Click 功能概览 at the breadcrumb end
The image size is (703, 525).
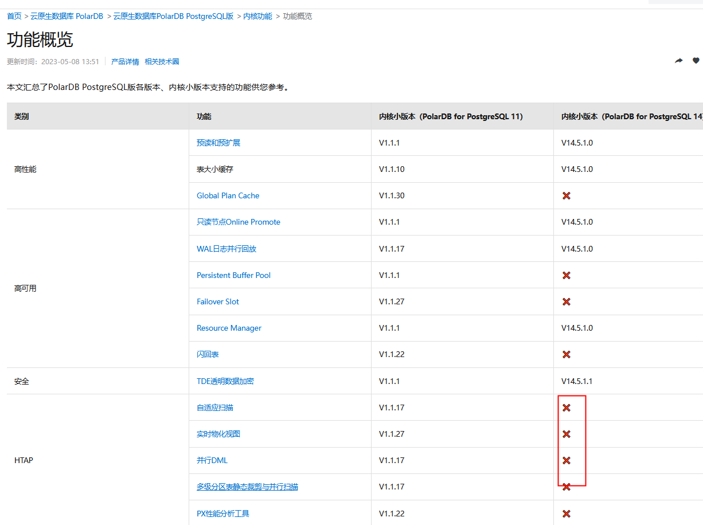298,16
